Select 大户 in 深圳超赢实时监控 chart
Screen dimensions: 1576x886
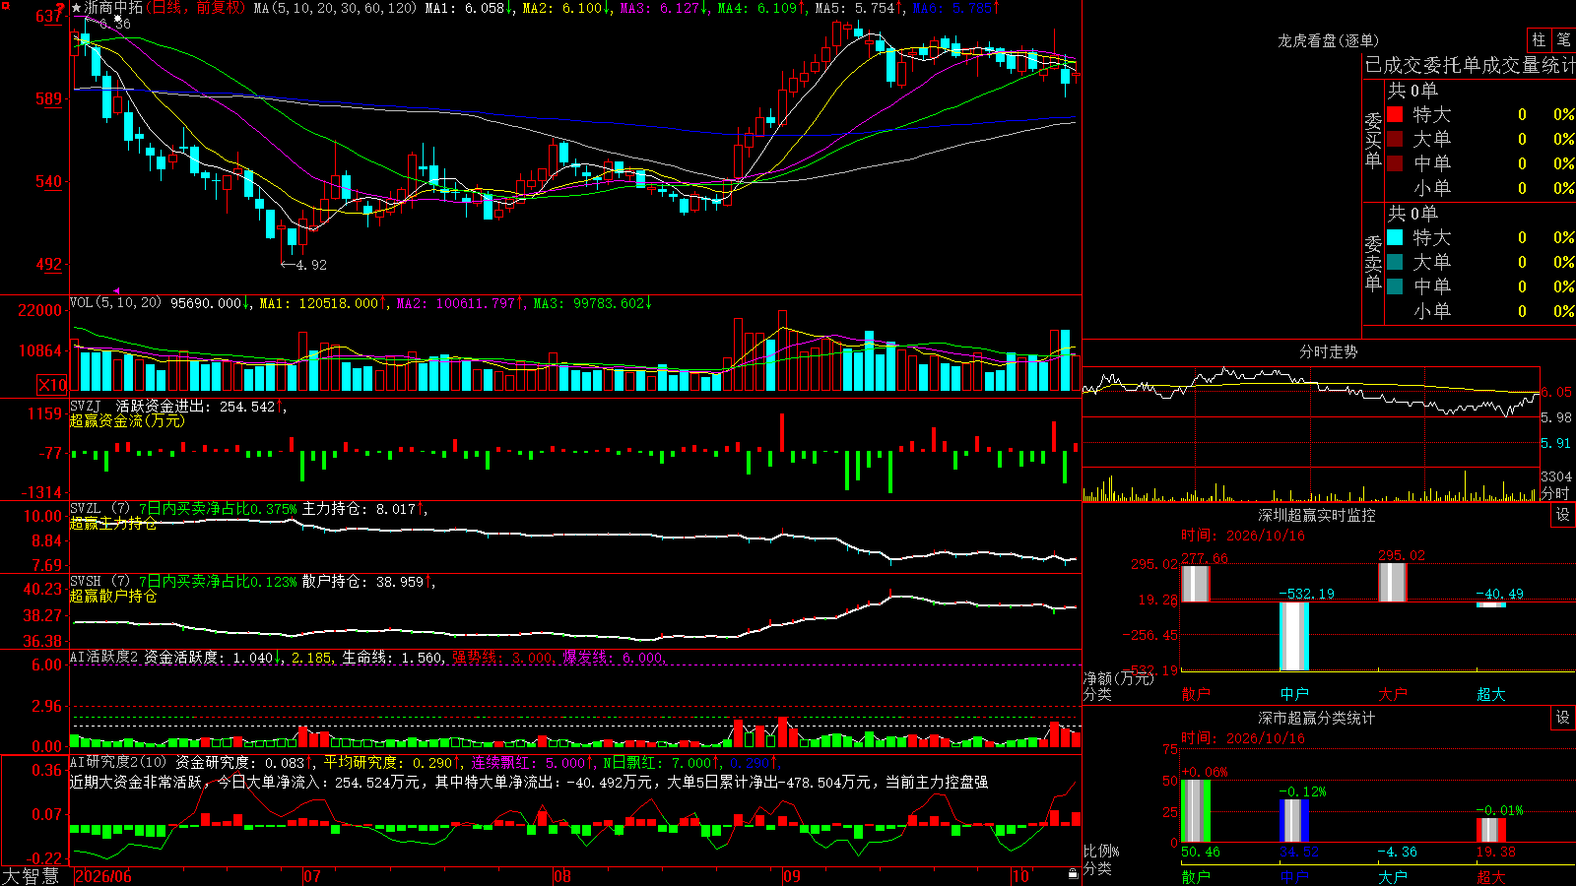[1393, 694]
